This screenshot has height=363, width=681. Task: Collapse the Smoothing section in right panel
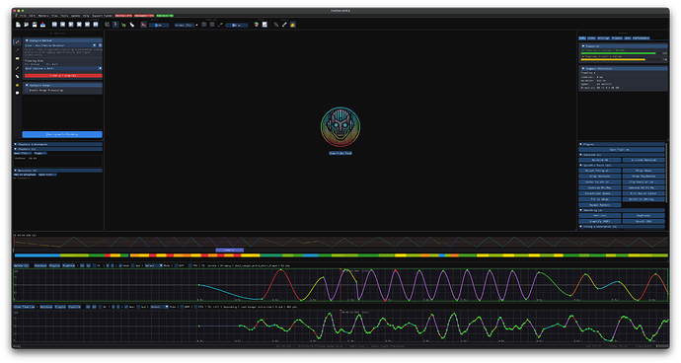click(x=622, y=210)
